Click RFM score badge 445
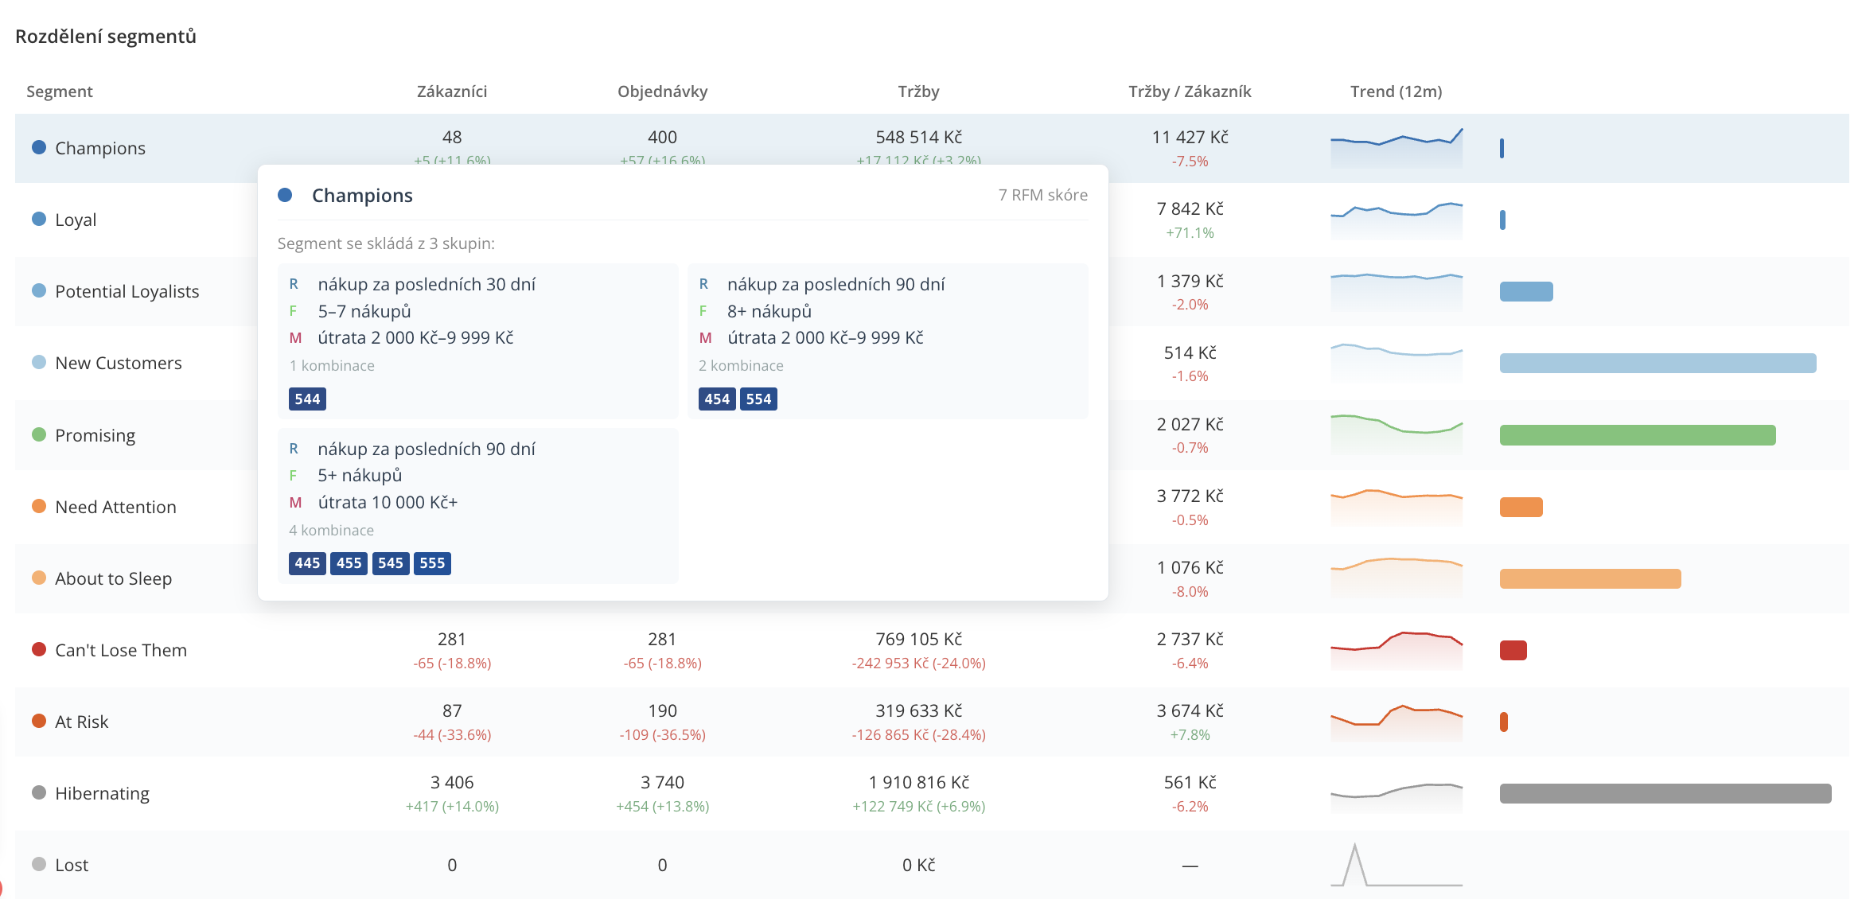 click(x=307, y=563)
